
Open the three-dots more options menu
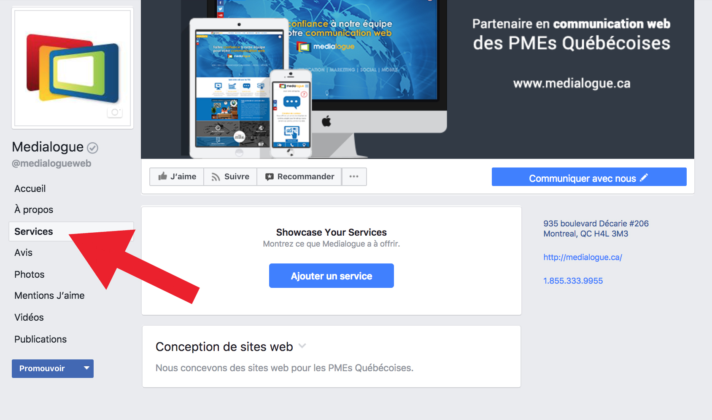(354, 177)
